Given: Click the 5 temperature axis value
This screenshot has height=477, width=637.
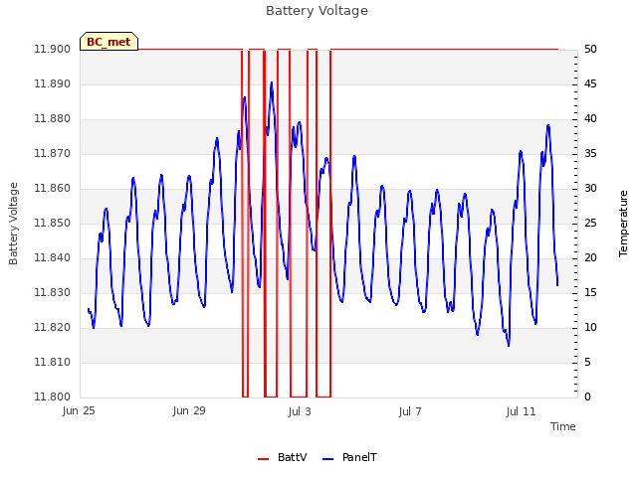Looking at the screenshot, I should click(587, 363).
